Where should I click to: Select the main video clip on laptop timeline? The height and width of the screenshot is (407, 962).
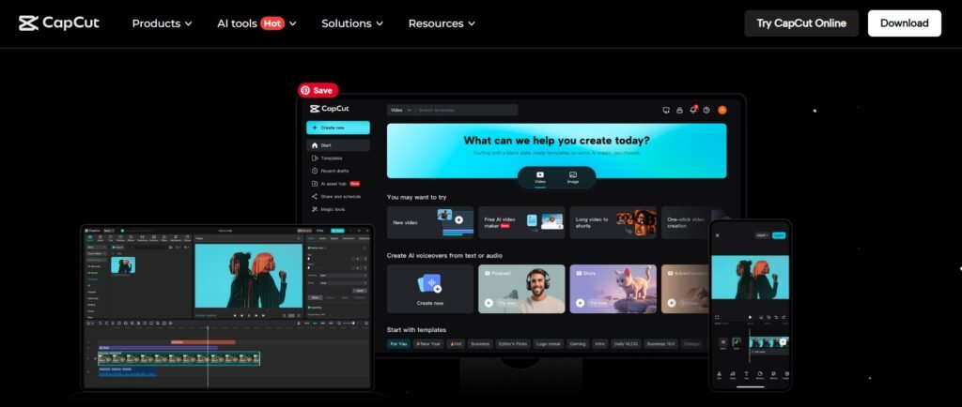[x=179, y=358]
